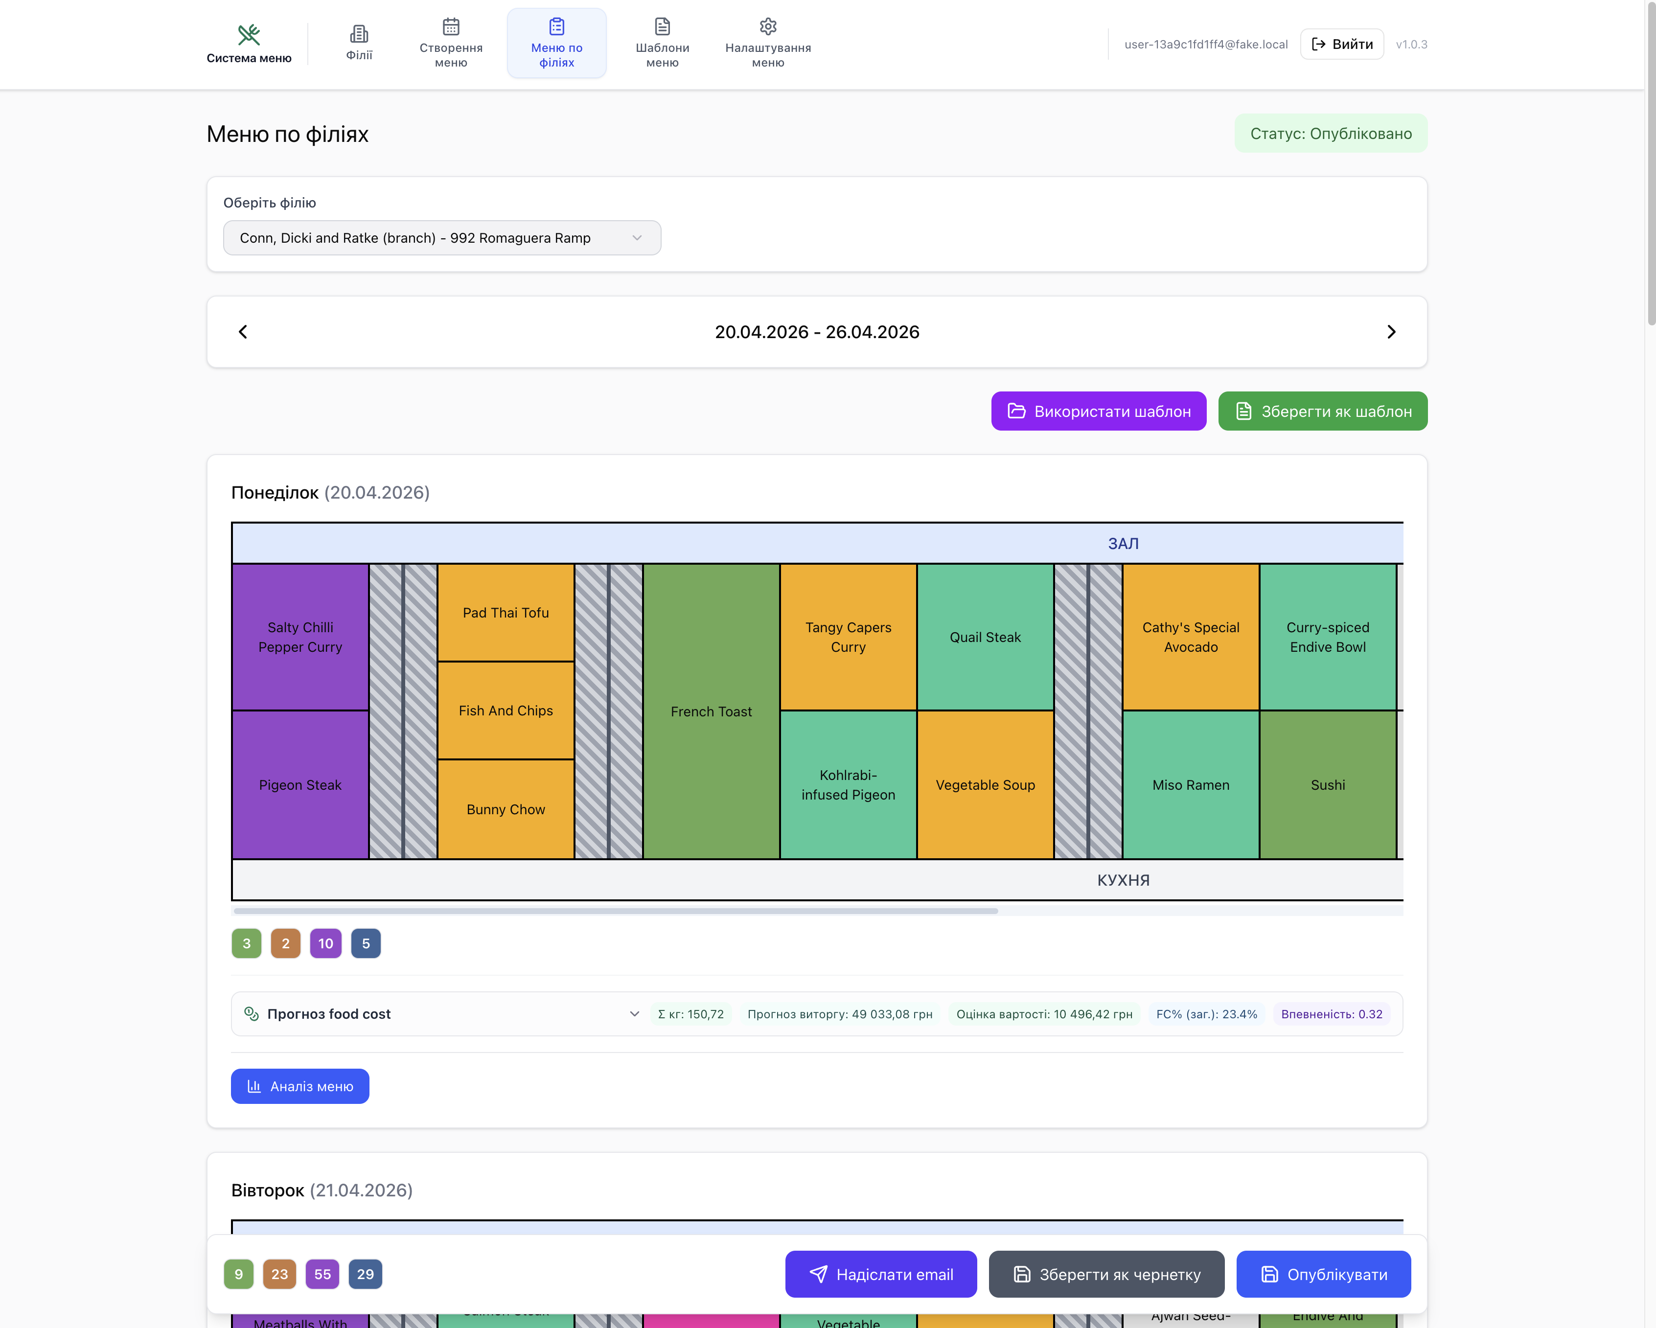The image size is (1656, 1328).
Task: Click the Sushi tile
Action: coord(1328,785)
